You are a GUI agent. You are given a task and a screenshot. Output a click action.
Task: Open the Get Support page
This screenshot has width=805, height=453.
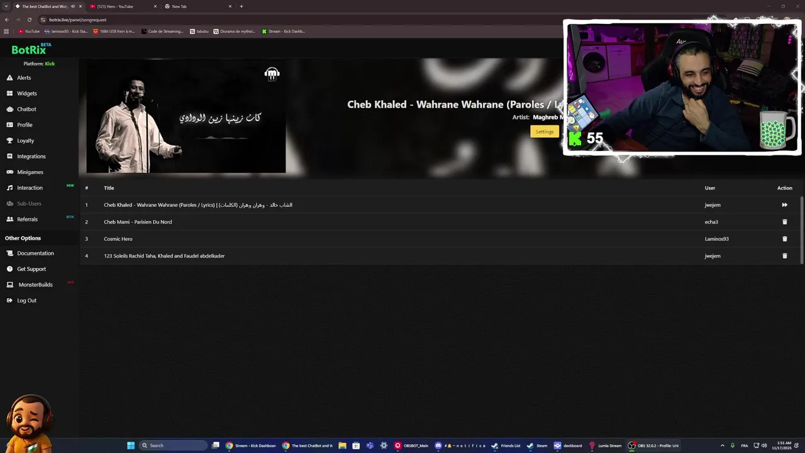click(x=26, y=269)
